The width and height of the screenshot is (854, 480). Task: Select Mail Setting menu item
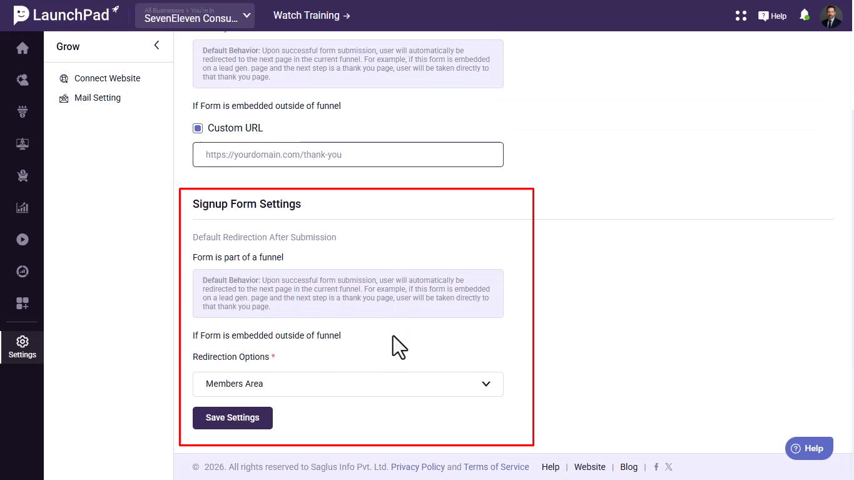[x=97, y=98]
